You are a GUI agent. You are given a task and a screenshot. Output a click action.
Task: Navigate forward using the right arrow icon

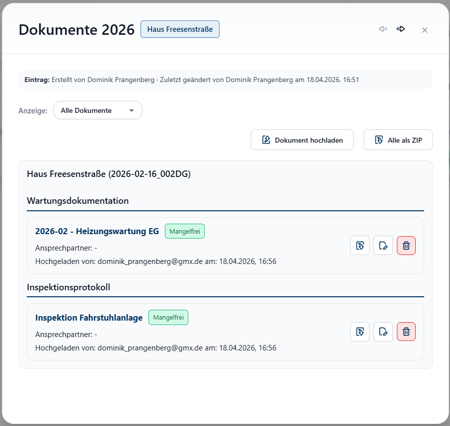tap(401, 29)
